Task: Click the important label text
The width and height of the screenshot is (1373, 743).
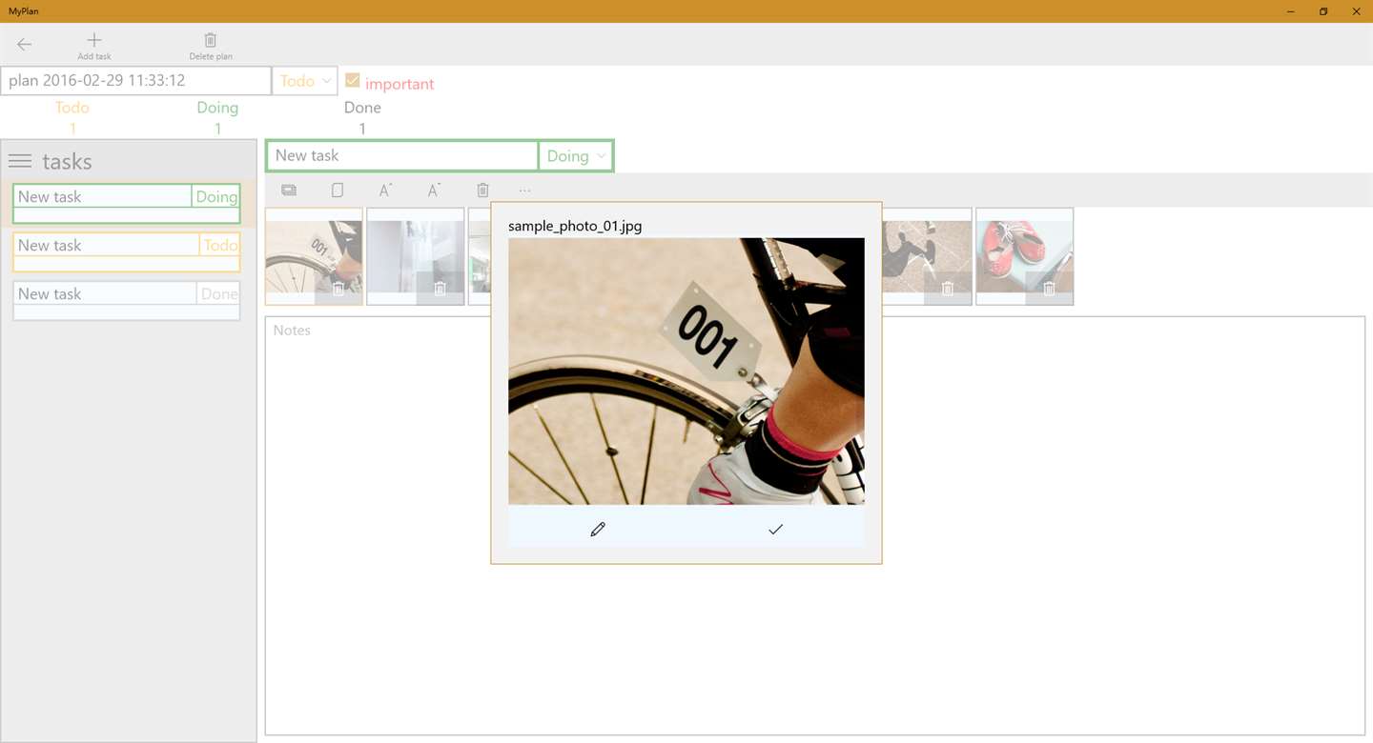Action: pyautogui.click(x=400, y=84)
